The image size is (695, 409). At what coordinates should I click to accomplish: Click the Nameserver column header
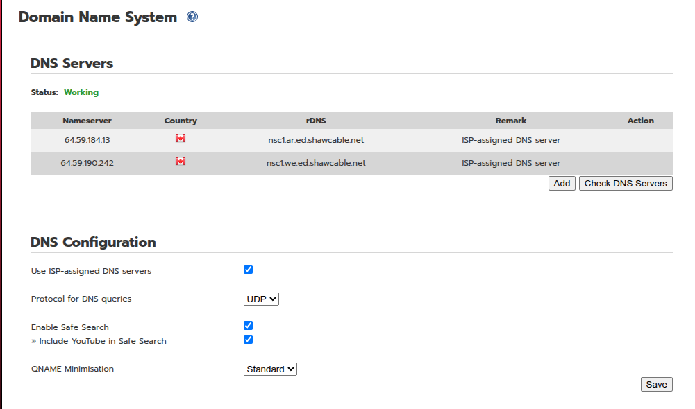[x=87, y=121]
